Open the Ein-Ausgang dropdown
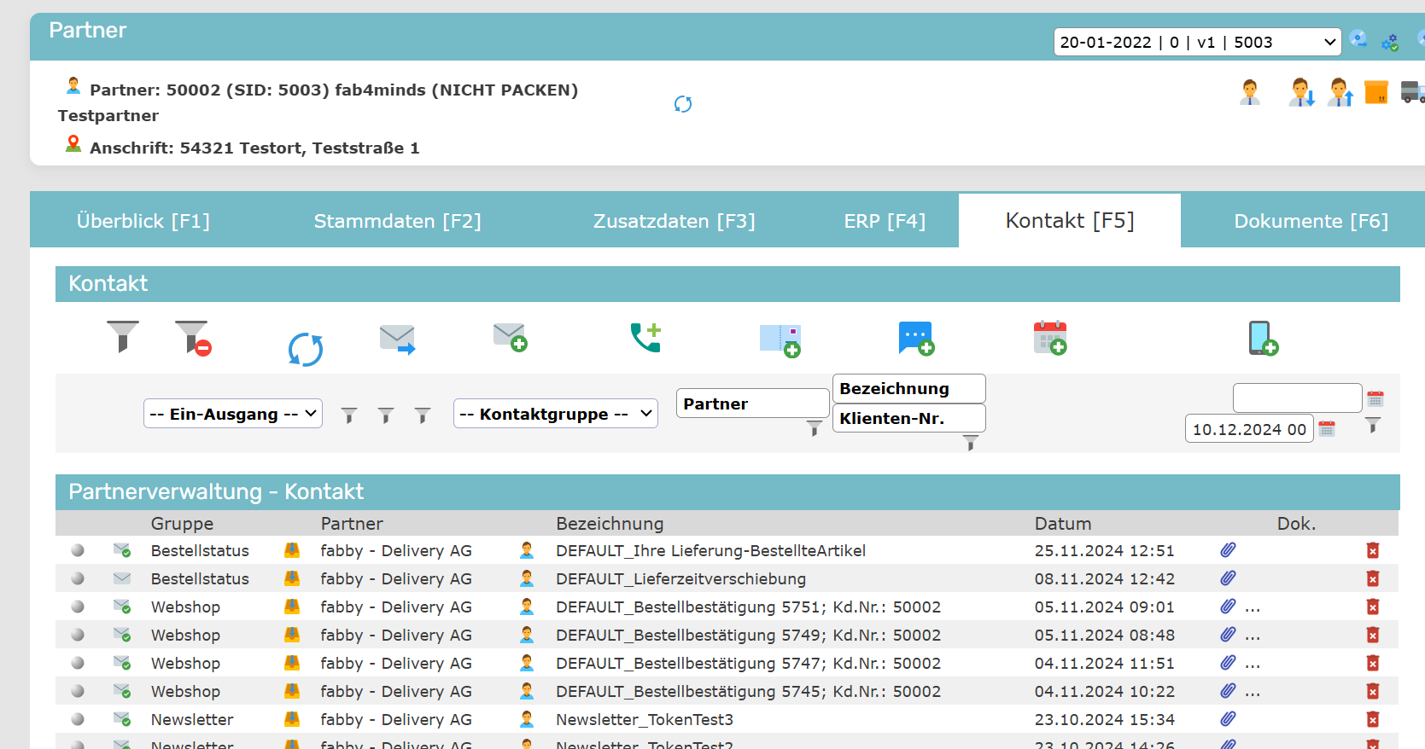The width and height of the screenshot is (1425, 749). [x=232, y=414]
